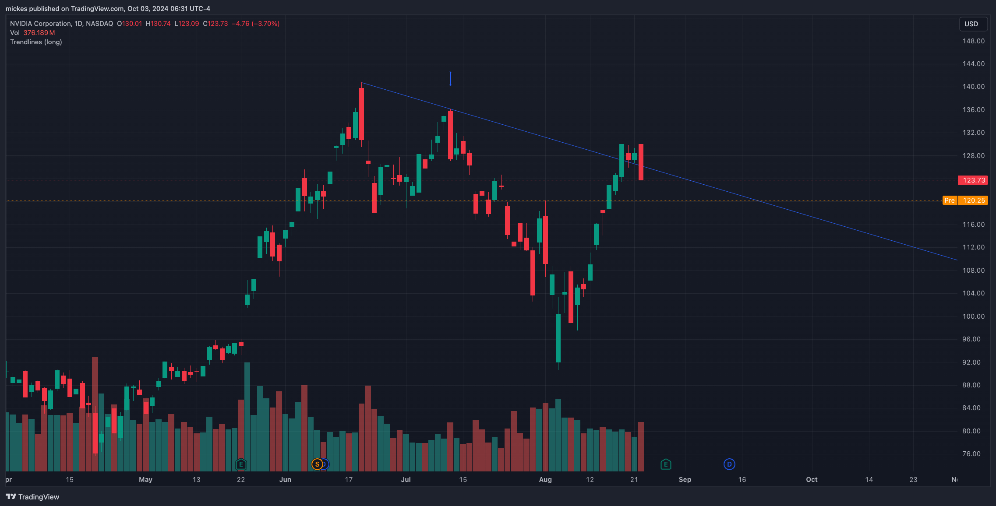This screenshot has width=996, height=506.
Task: Click the earnings E marker near May 22
Action: (x=241, y=464)
